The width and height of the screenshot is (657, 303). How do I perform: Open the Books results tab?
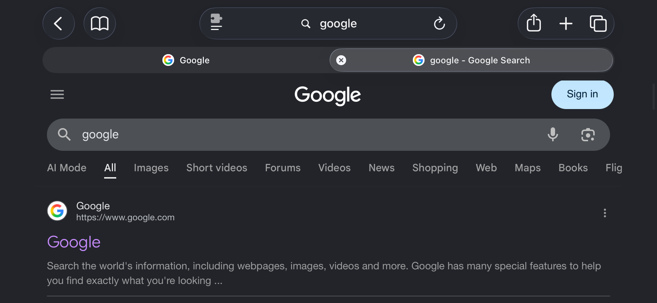[x=573, y=168]
